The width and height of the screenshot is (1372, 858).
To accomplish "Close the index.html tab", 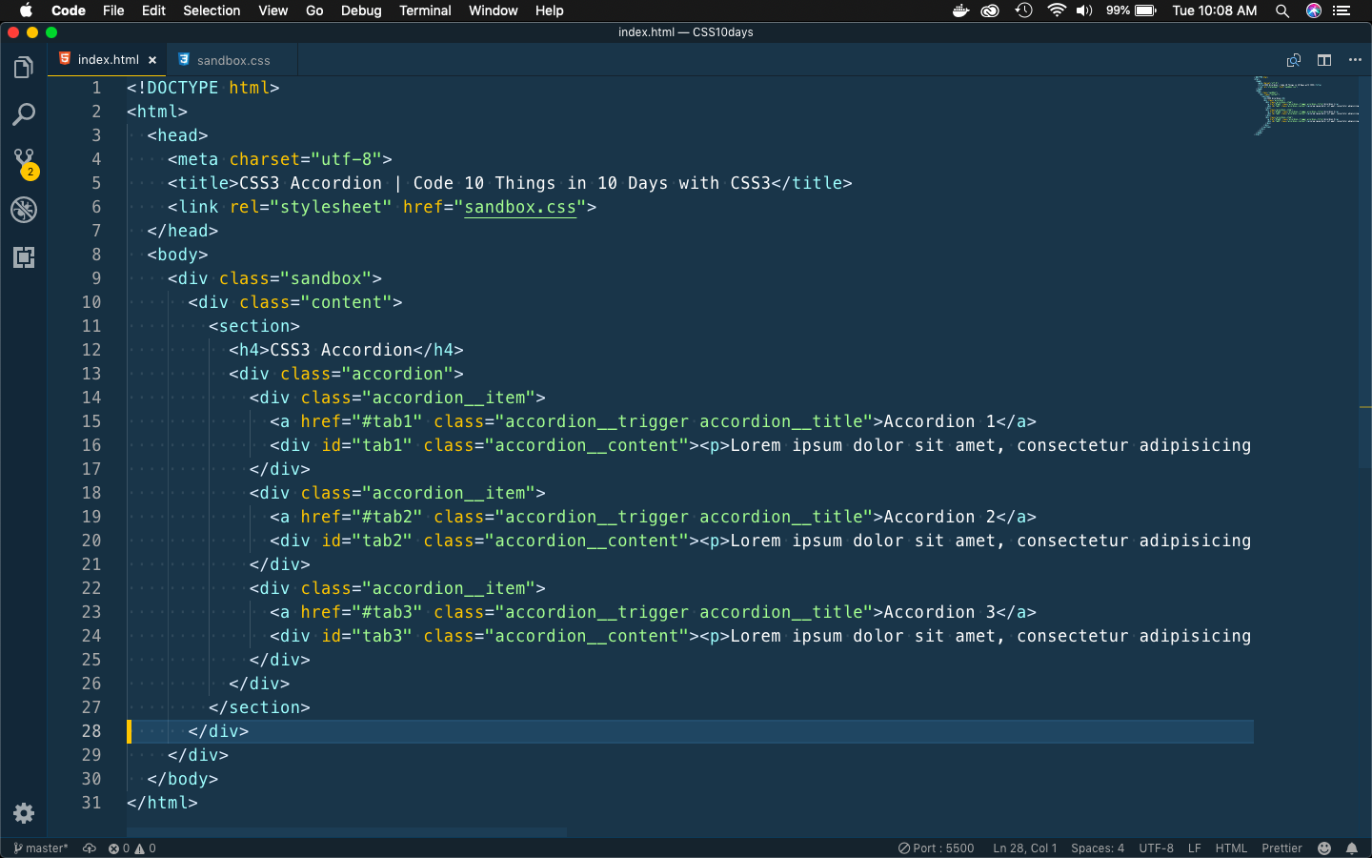I will [152, 60].
